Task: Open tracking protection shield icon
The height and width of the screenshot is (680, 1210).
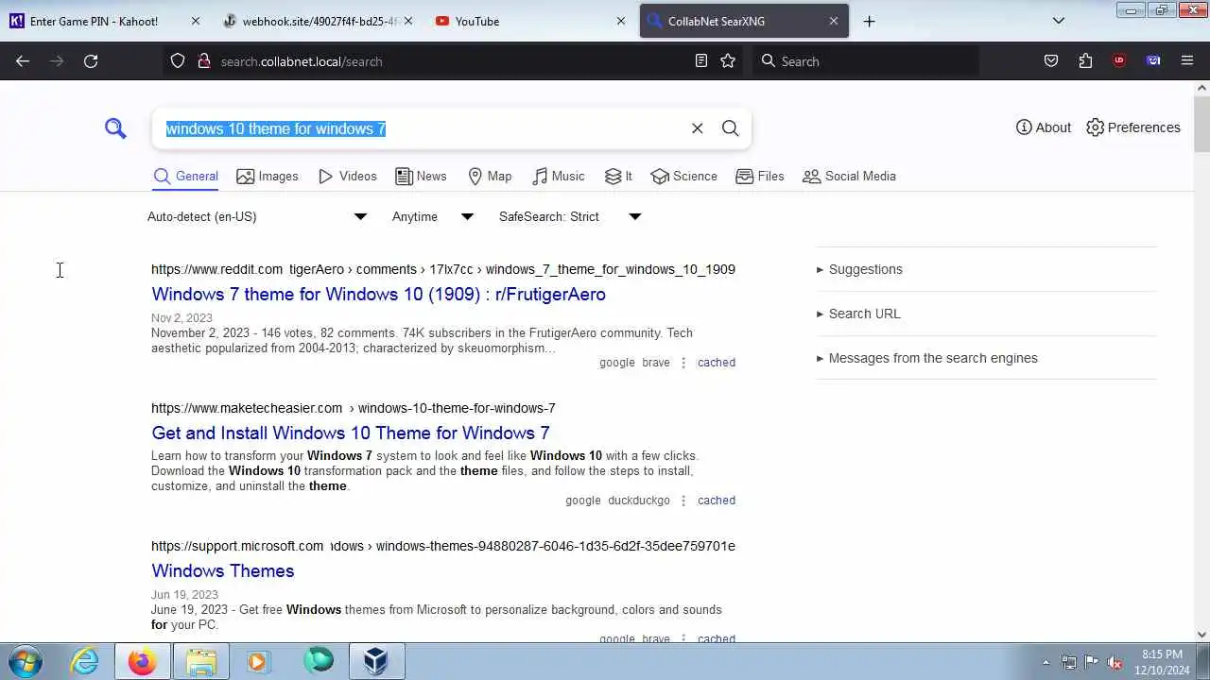Action: pyautogui.click(x=178, y=61)
